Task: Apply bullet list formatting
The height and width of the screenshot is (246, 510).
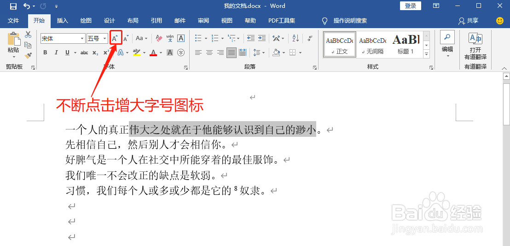Action: (198, 38)
